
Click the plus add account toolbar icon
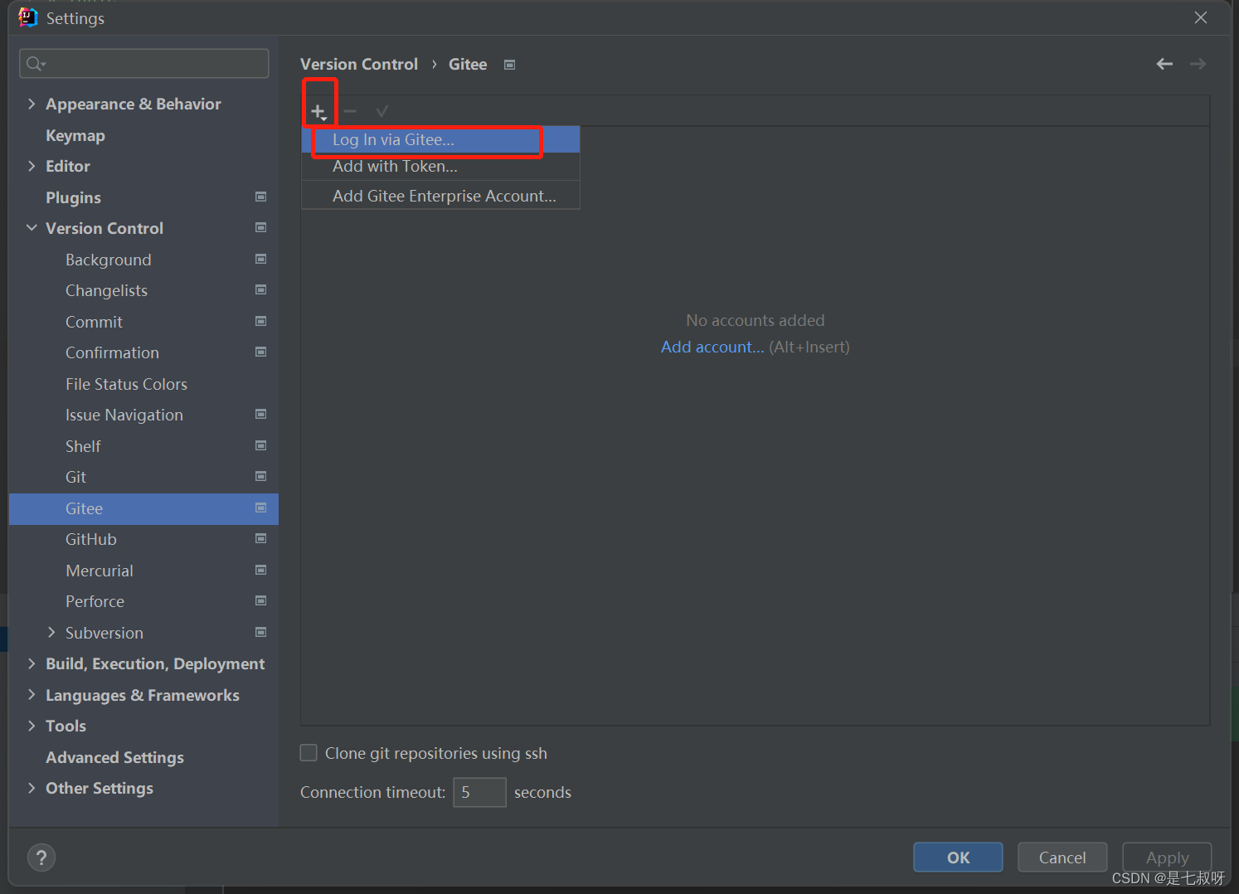coord(319,112)
